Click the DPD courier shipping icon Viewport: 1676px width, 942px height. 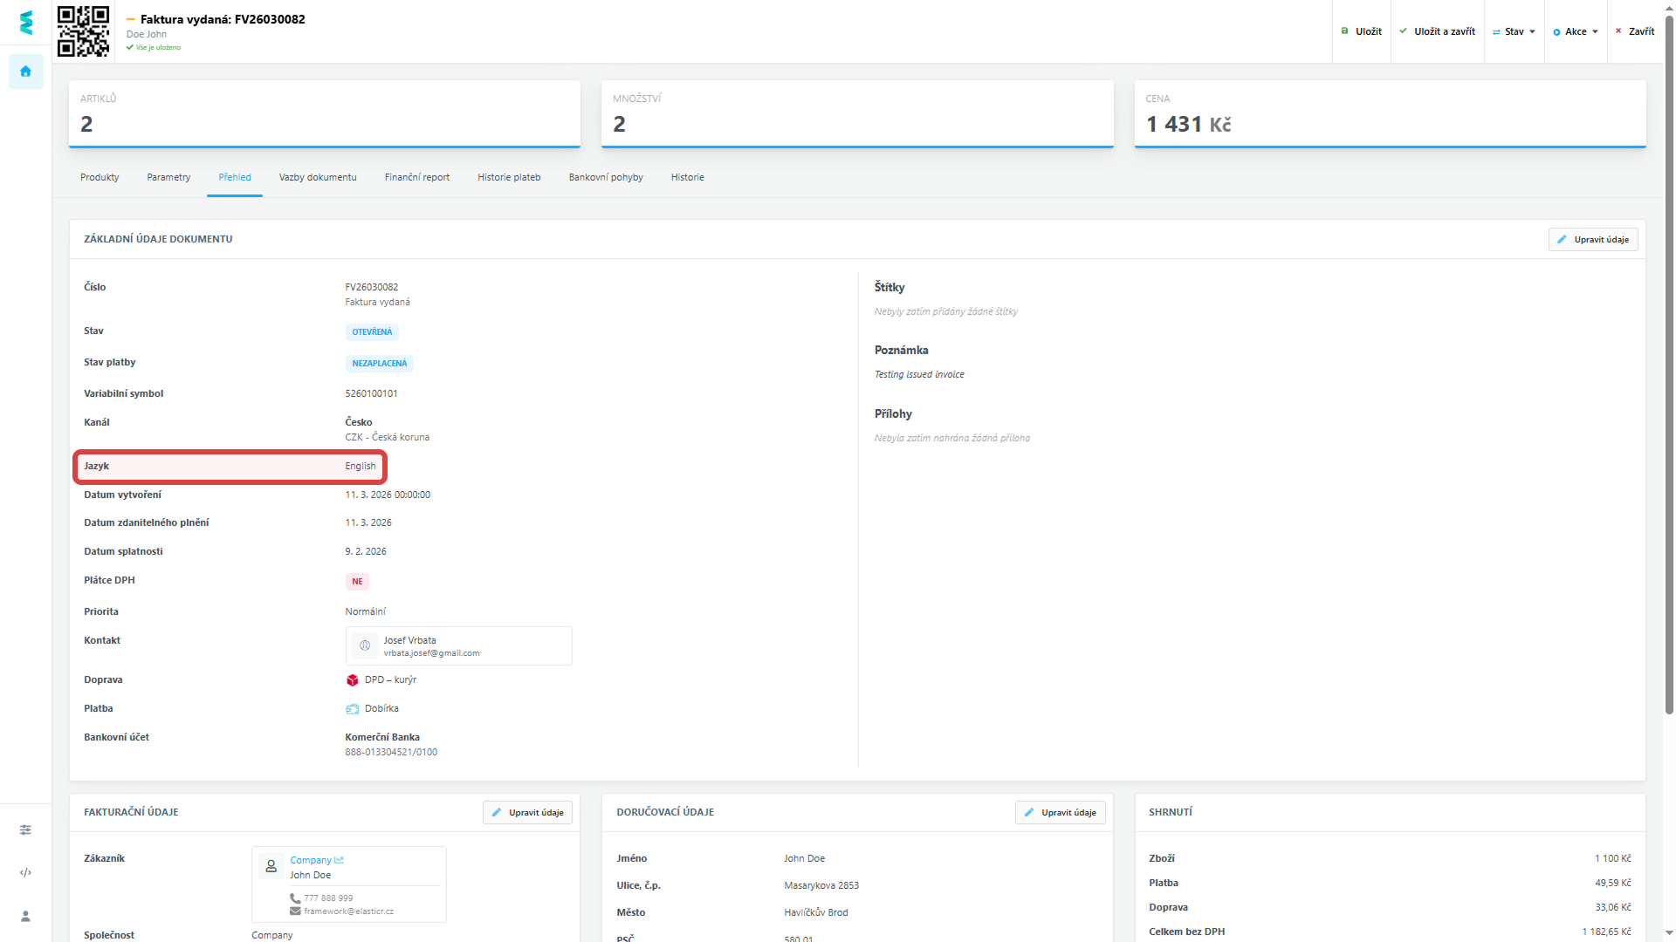(x=353, y=680)
